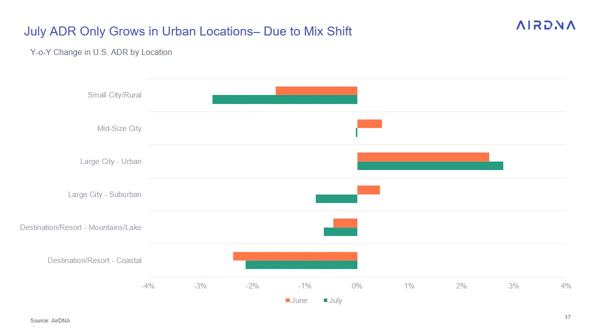Click the July bar for Mountains/Lake

(x=340, y=231)
